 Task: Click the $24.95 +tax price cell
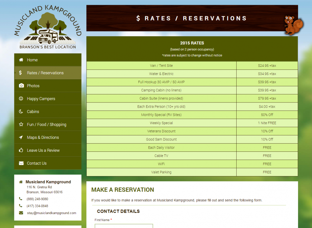(267, 66)
